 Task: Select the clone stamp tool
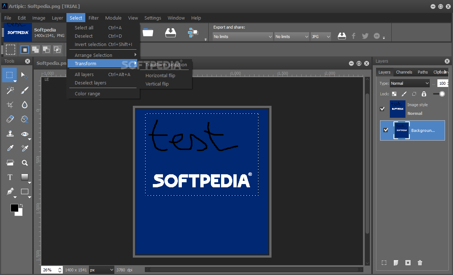[10, 134]
